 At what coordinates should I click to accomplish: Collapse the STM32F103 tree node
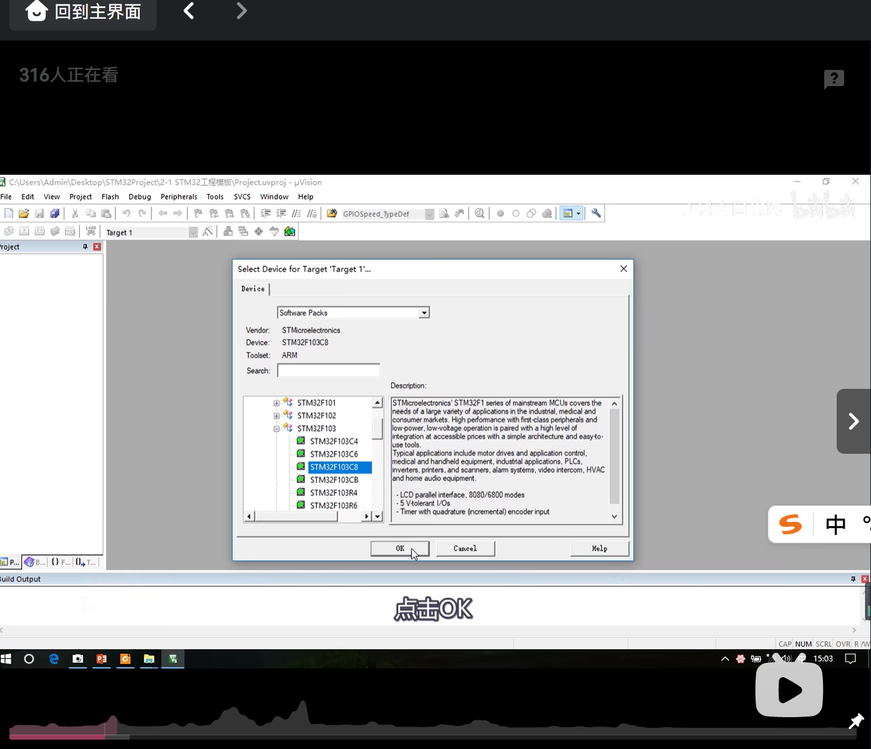tap(276, 429)
